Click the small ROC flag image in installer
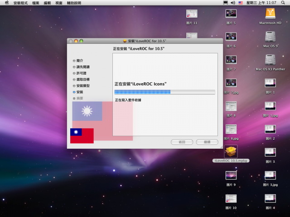 (x=82, y=136)
